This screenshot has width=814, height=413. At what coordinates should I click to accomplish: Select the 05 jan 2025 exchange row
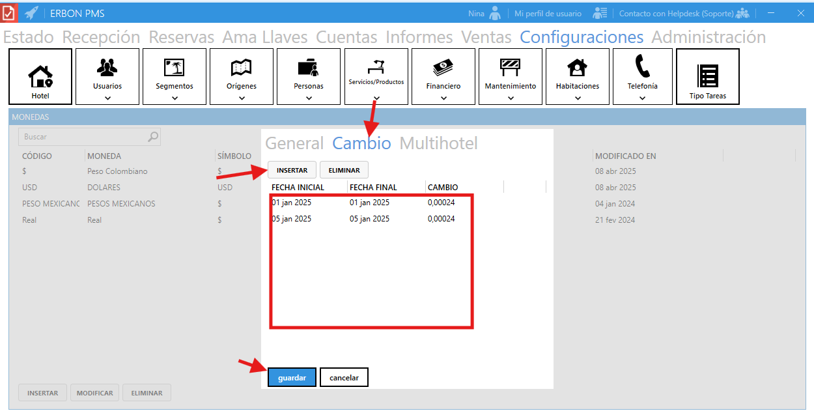[363, 219]
